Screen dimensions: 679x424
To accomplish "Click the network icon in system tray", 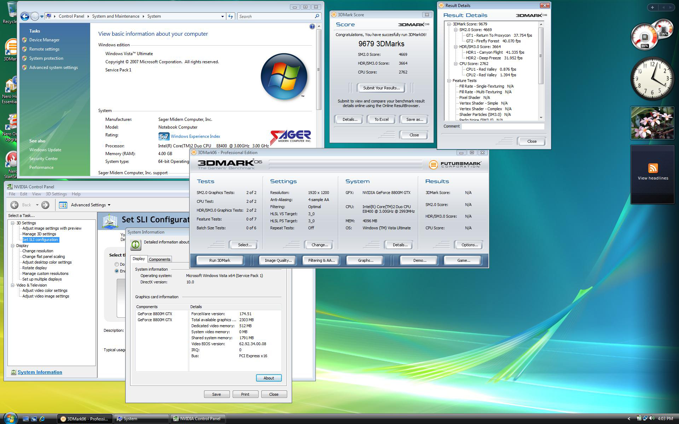I will click(x=645, y=418).
